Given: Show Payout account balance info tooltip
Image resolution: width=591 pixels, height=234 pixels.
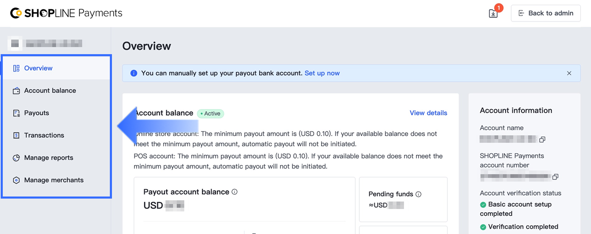Looking at the screenshot, I should click(235, 192).
